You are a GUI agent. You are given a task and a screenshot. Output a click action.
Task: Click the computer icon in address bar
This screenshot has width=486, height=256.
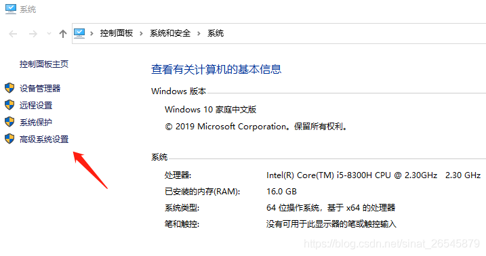click(79, 33)
